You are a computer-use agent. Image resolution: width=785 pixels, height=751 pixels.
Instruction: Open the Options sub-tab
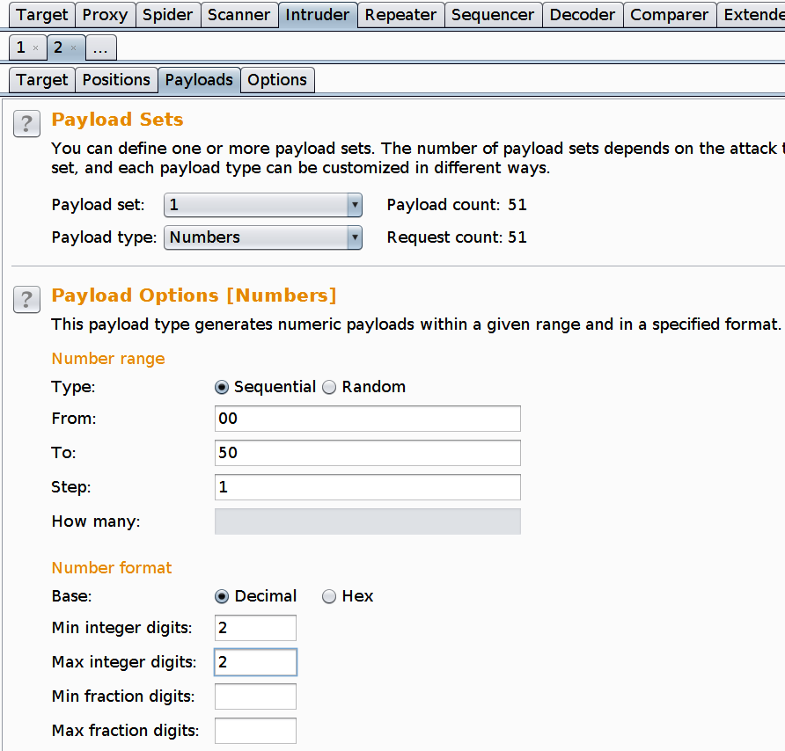[277, 80]
